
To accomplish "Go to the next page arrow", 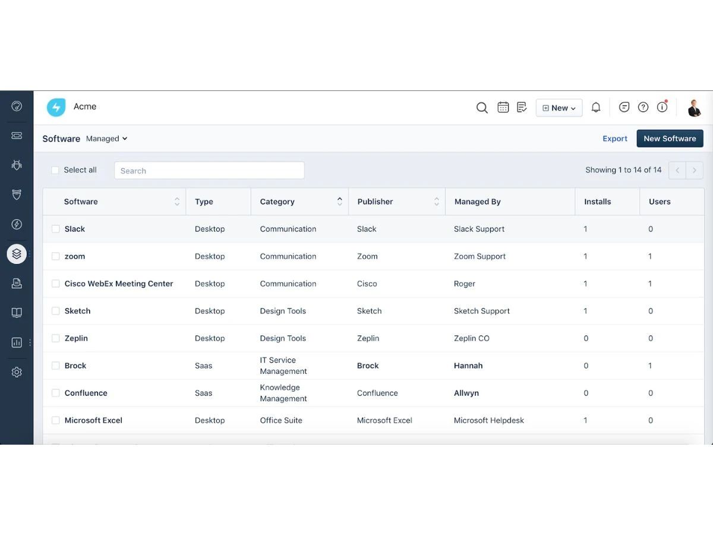I will 695,170.
